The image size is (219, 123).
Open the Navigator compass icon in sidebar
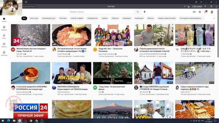tap(4, 27)
